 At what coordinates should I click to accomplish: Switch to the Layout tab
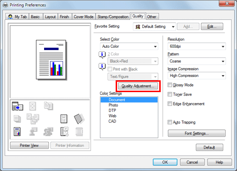tap(50, 17)
